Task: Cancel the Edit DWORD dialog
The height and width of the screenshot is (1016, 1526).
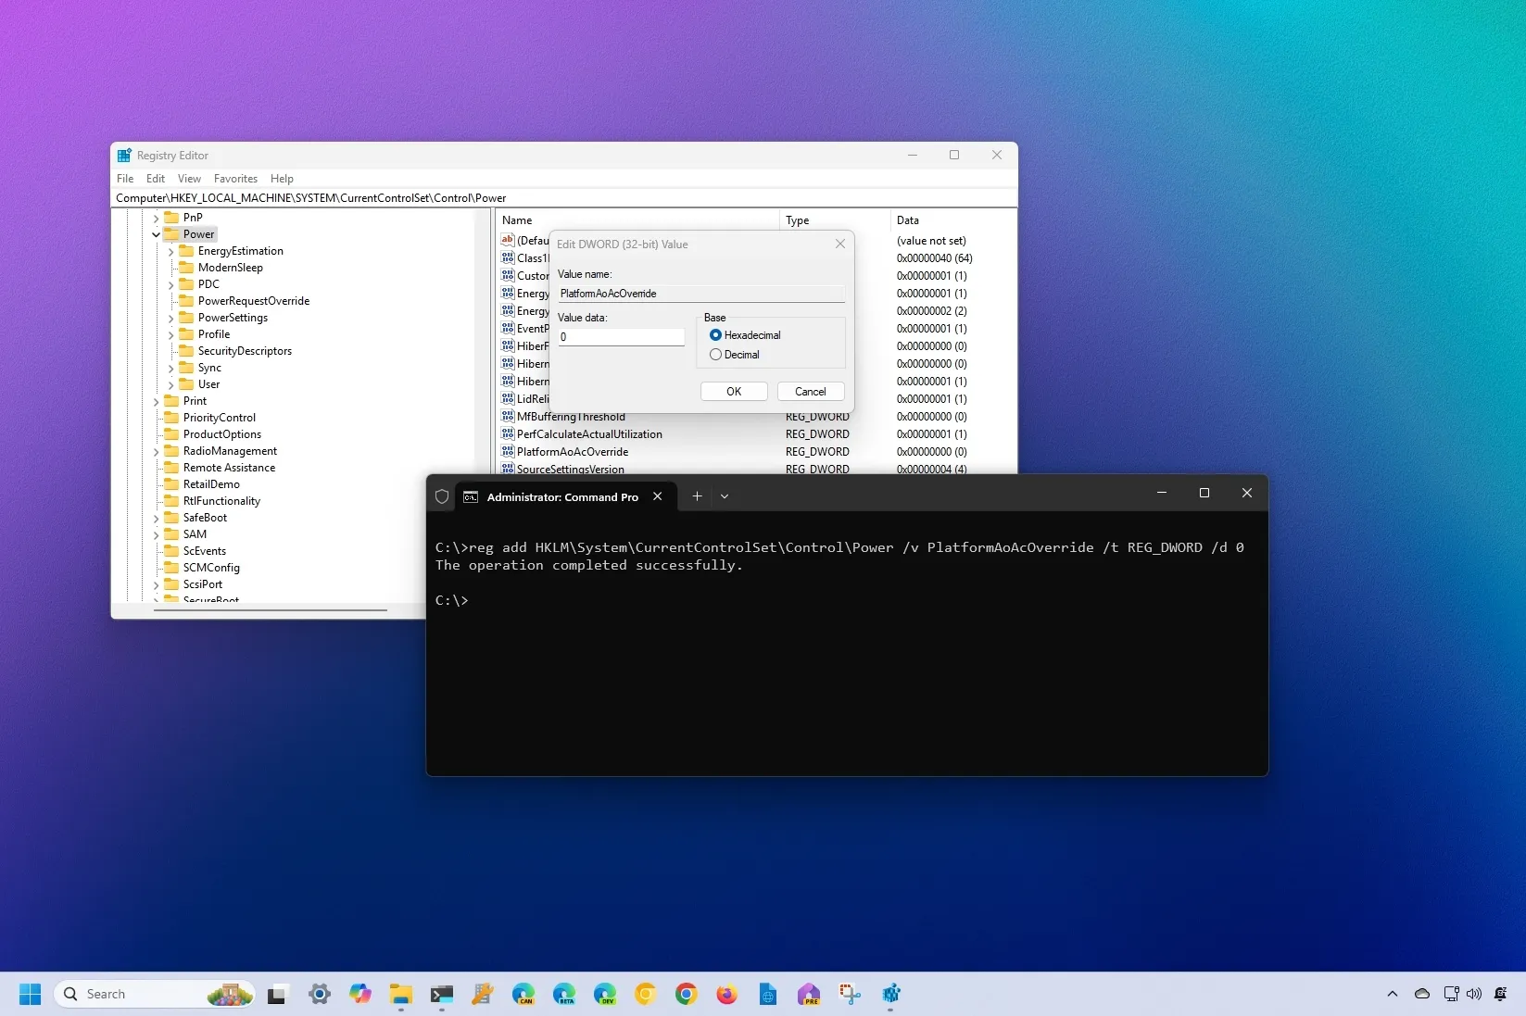Action: (x=810, y=392)
